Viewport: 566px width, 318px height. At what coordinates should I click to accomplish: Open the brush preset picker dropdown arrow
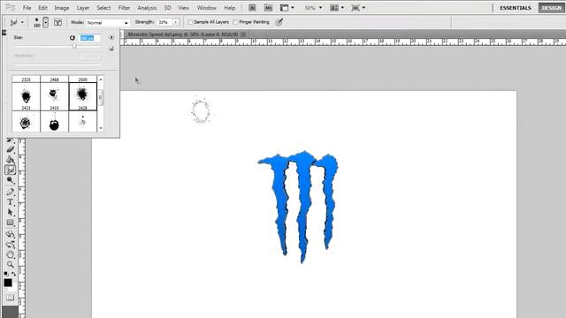coord(45,23)
